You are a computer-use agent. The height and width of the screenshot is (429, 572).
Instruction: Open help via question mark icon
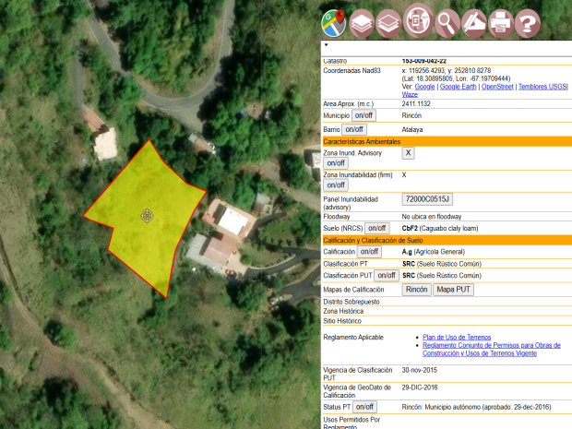[527, 20]
